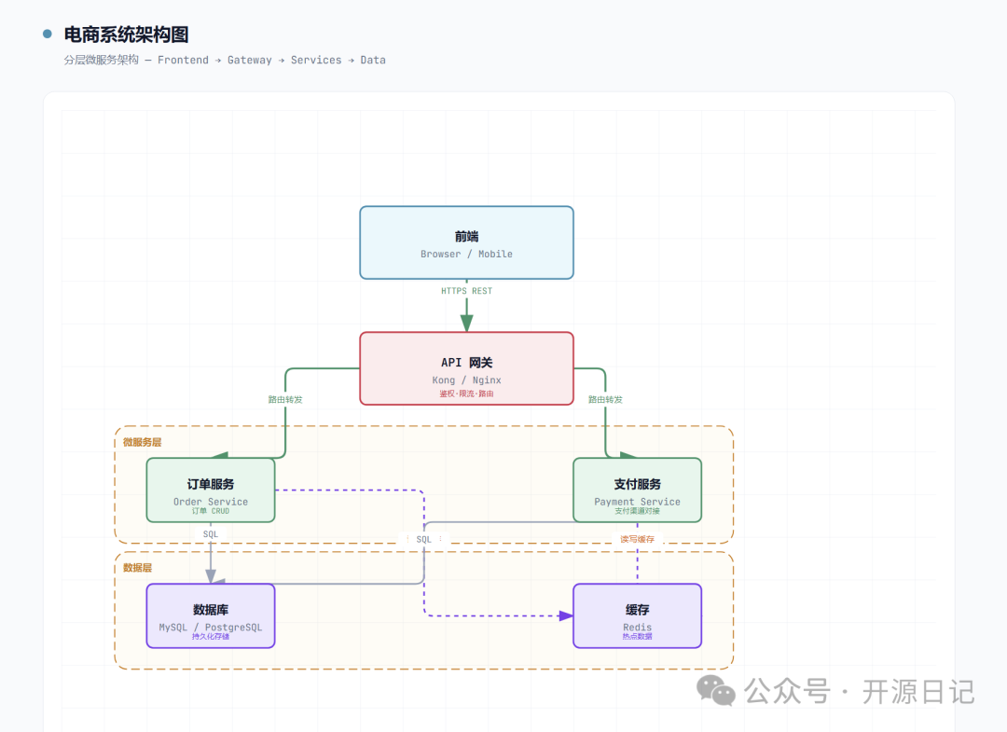
Task: Click the right 路由转发 edge label
Action: click(x=606, y=399)
